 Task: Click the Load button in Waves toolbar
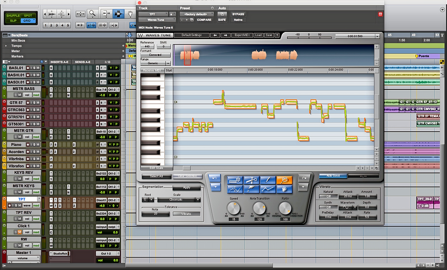tap(258, 35)
